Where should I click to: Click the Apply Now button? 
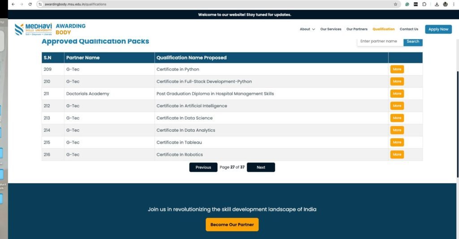coord(438,29)
